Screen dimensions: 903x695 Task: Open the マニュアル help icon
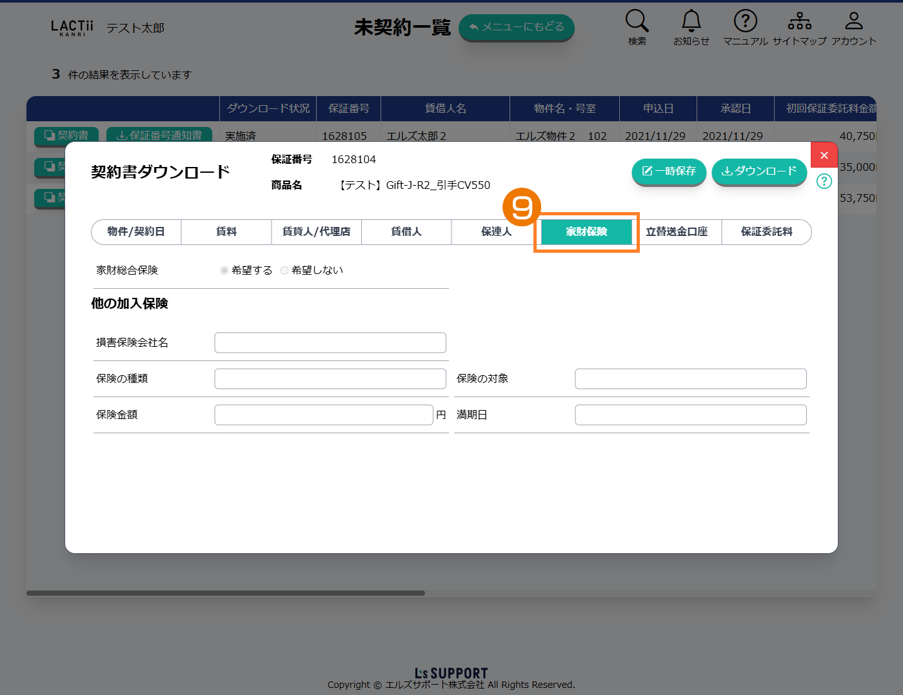745,21
